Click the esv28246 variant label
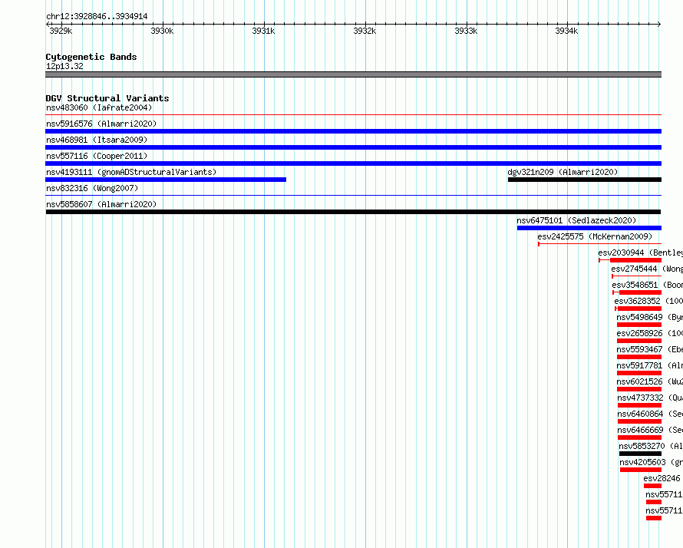This screenshot has height=548, width=683. pos(662,478)
